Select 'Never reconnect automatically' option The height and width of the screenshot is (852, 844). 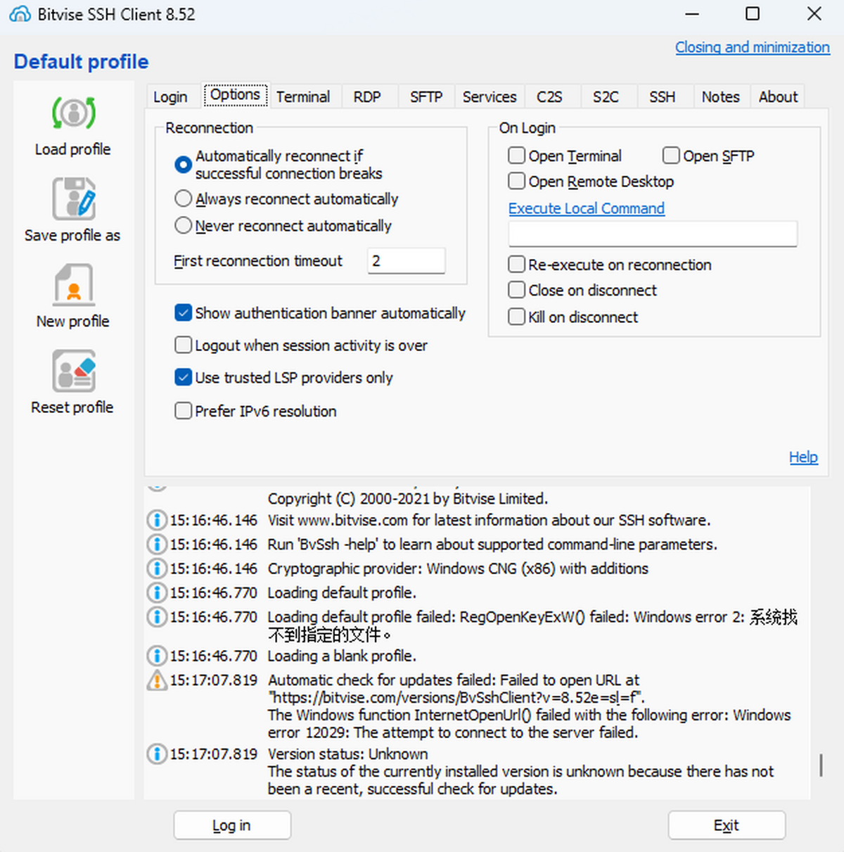point(183,226)
